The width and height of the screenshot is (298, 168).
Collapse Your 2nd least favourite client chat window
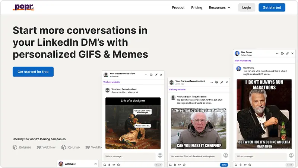coord(222,82)
